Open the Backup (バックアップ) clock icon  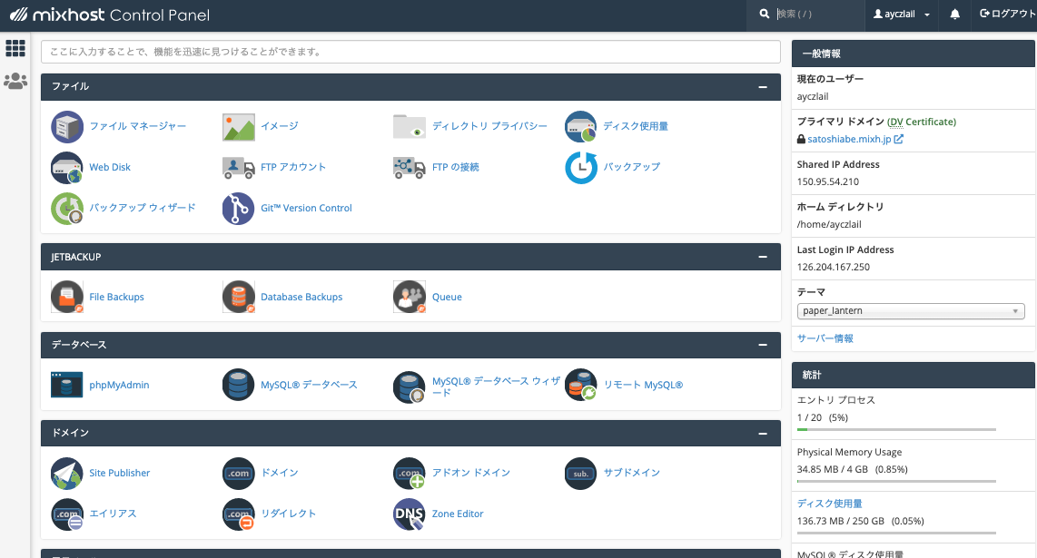[x=580, y=168]
